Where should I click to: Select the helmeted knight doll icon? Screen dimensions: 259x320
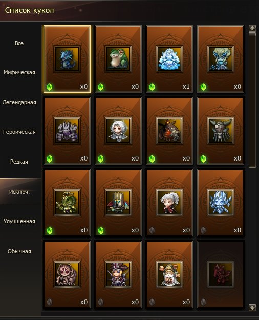pyautogui.click(x=118, y=203)
